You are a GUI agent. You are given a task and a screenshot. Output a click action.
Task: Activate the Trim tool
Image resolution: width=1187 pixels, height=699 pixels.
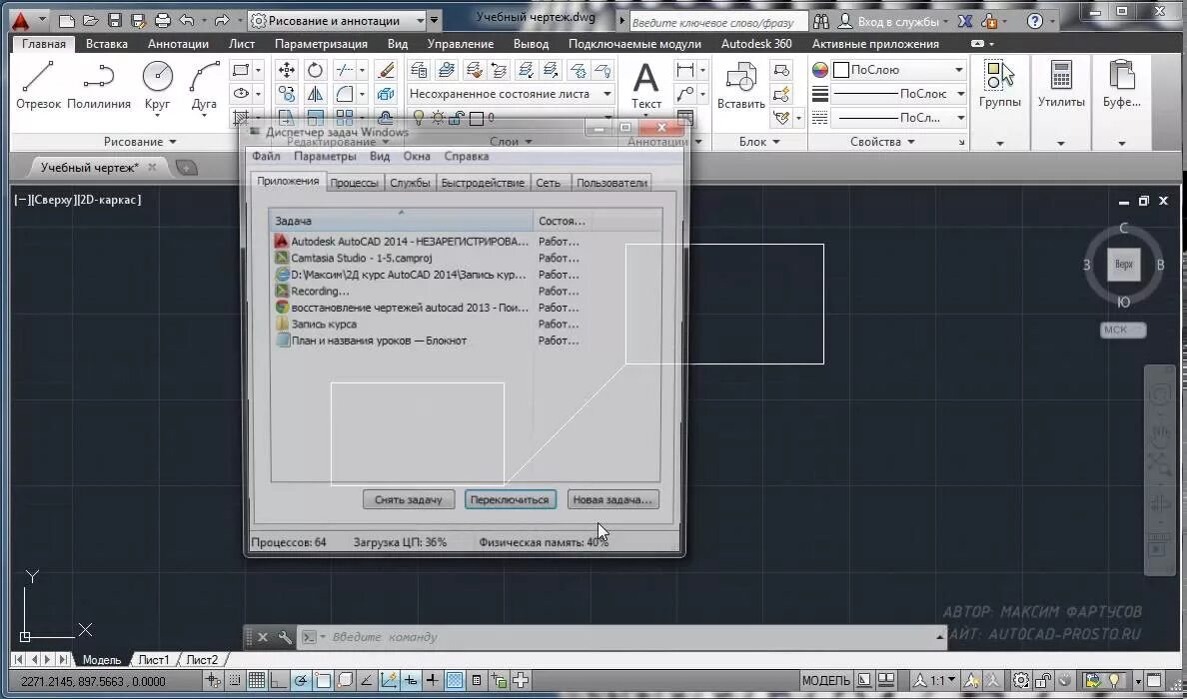344,70
